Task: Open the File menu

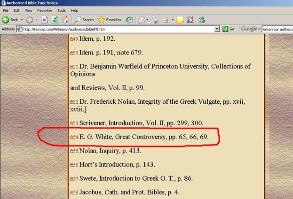Action: click(6, 10)
